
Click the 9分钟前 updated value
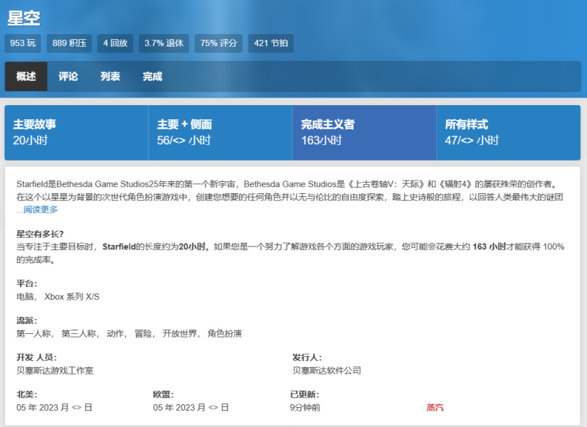pos(305,408)
